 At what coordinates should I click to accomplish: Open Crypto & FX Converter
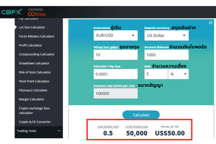point(35,122)
